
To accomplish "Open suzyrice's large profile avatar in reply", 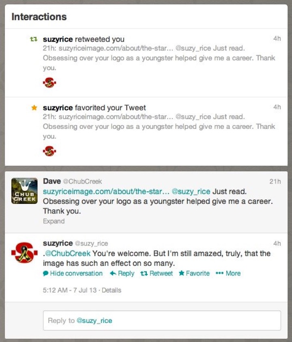I will [x=24, y=253].
